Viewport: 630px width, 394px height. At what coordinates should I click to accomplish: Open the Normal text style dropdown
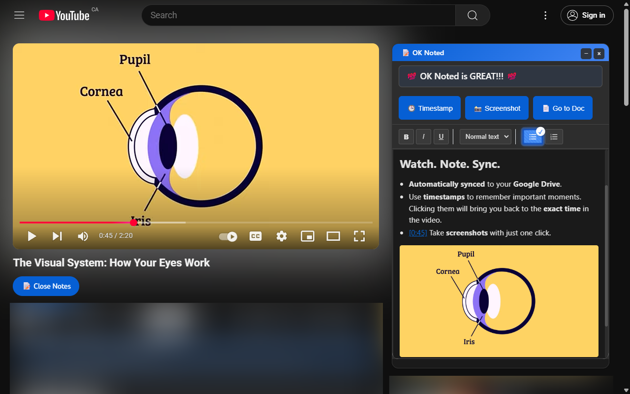485,136
